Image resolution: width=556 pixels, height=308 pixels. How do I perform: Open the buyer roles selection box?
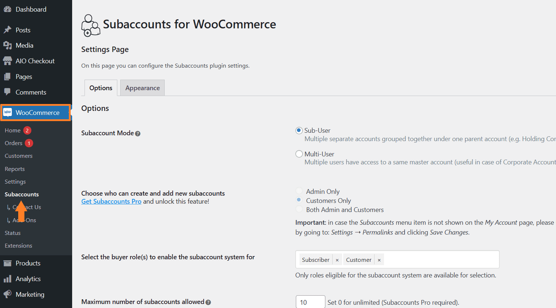click(x=397, y=260)
